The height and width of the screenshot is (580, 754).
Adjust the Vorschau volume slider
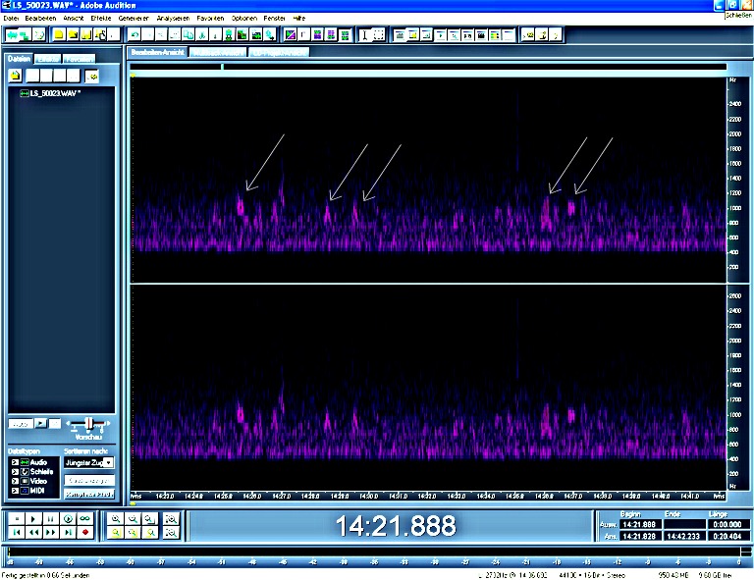[x=88, y=424]
